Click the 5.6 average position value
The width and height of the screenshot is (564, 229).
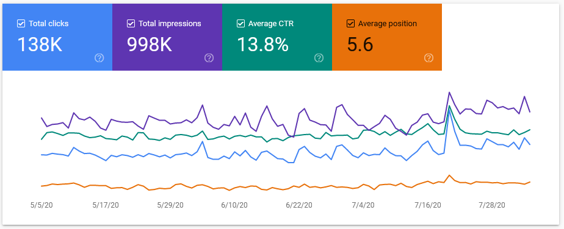[360, 45]
